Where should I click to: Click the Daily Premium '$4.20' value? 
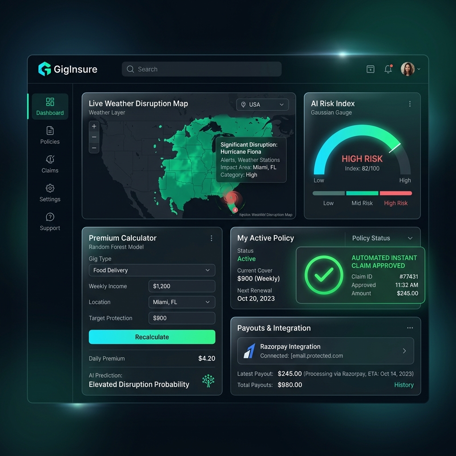(207, 358)
